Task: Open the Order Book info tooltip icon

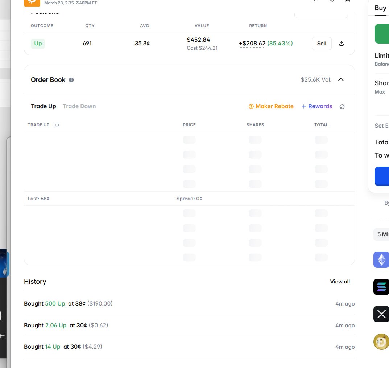Action: (71, 80)
